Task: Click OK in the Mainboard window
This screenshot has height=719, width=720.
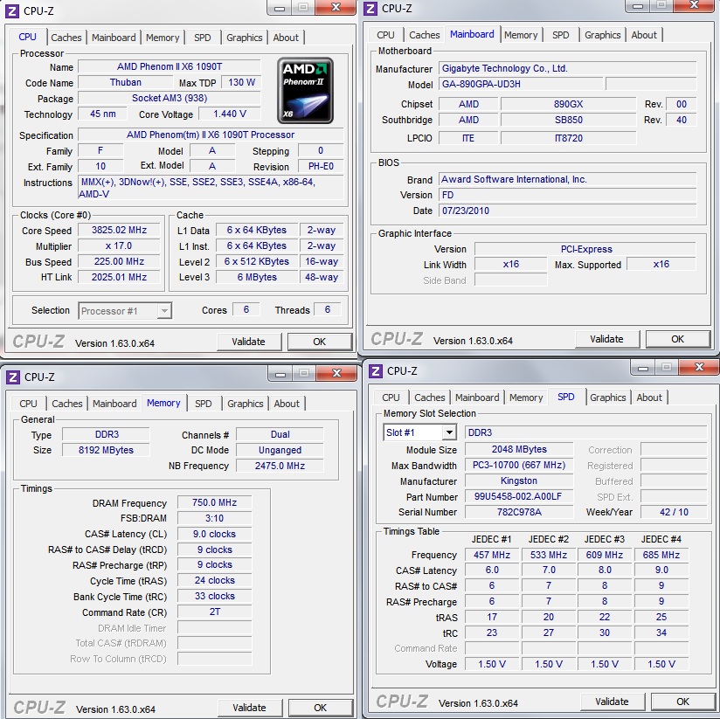Action: click(x=678, y=339)
